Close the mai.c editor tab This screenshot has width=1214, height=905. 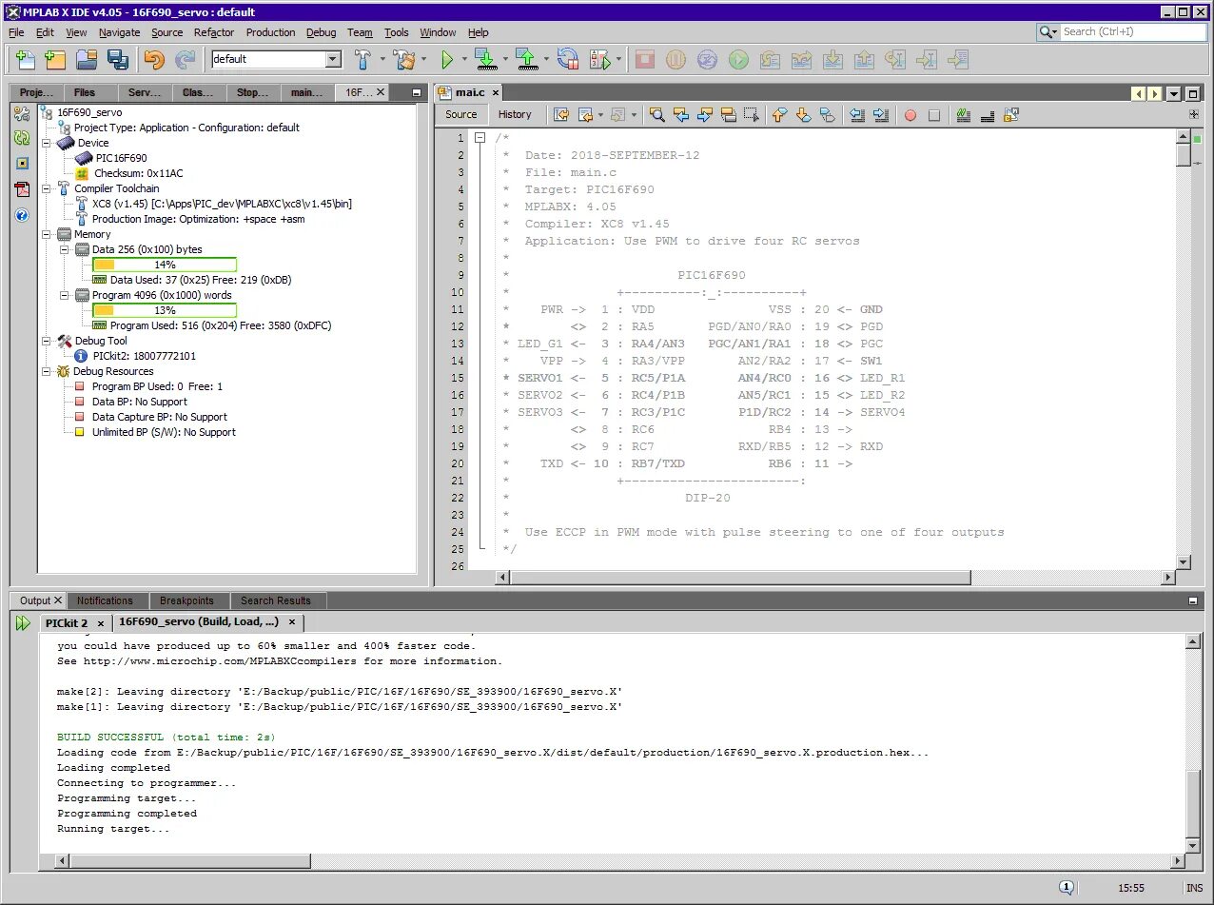[x=496, y=92]
